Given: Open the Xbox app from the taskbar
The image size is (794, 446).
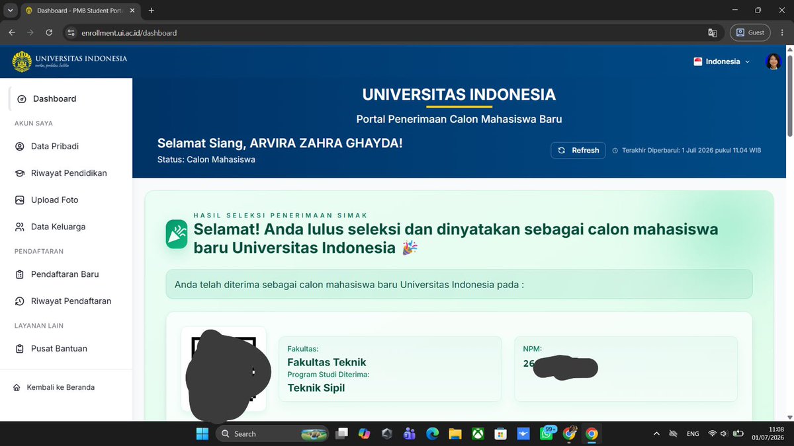Looking at the screenshot, I should [478, 434].
